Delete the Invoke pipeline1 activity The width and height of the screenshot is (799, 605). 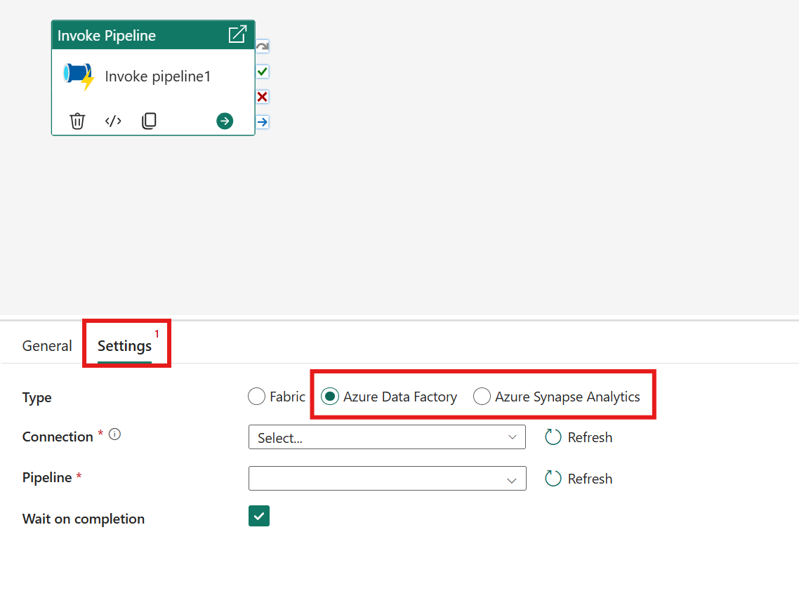pos(77,121)
